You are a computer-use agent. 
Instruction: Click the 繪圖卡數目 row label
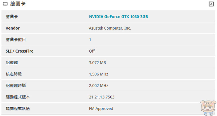[16, 40]
